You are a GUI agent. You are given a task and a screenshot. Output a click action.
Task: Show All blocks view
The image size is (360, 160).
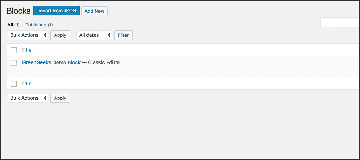[x=10, y=25]
